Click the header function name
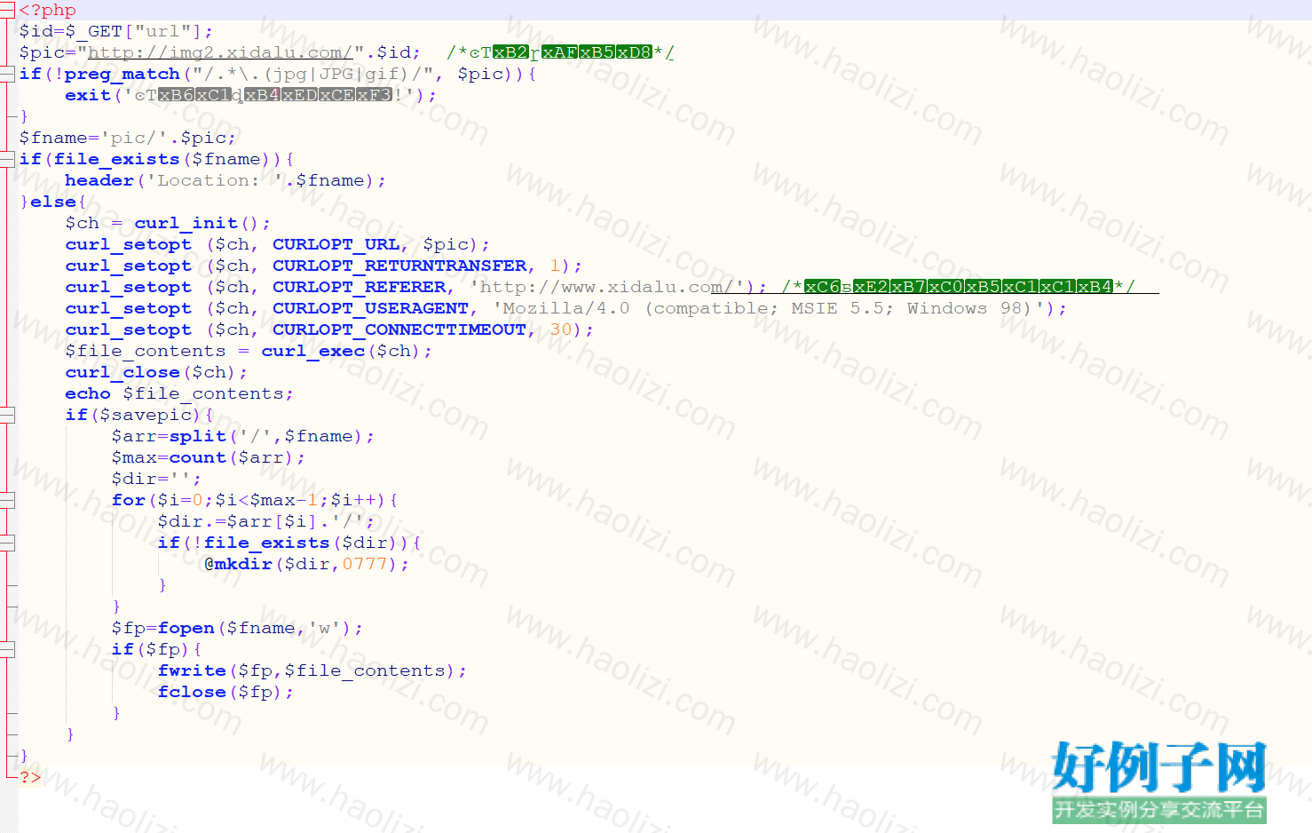The height and width of the screenshot is (833, 1312). 99,180
